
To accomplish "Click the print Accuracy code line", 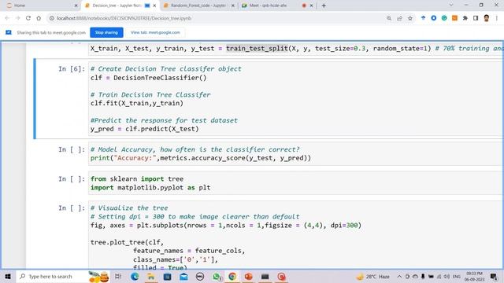I will point(201,158).
